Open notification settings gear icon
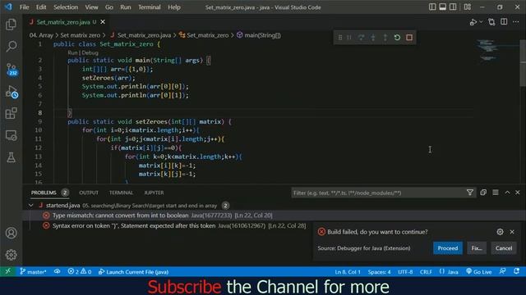 500,232
